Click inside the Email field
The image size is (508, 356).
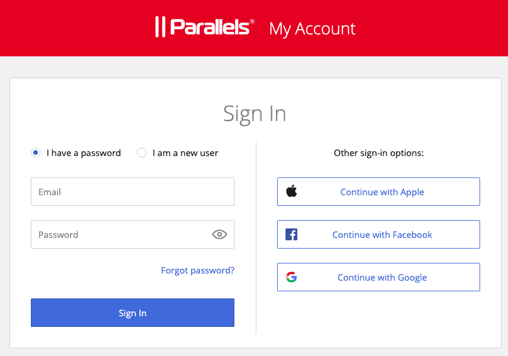[132, 191]
